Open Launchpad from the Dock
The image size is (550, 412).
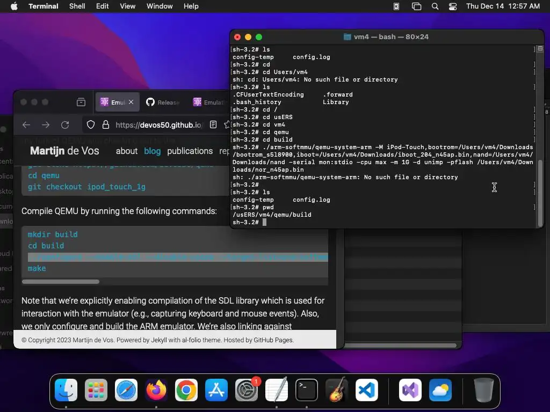click(x=96, y=390)
